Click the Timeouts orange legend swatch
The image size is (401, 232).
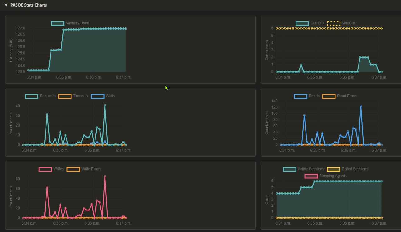pos(65,96)
